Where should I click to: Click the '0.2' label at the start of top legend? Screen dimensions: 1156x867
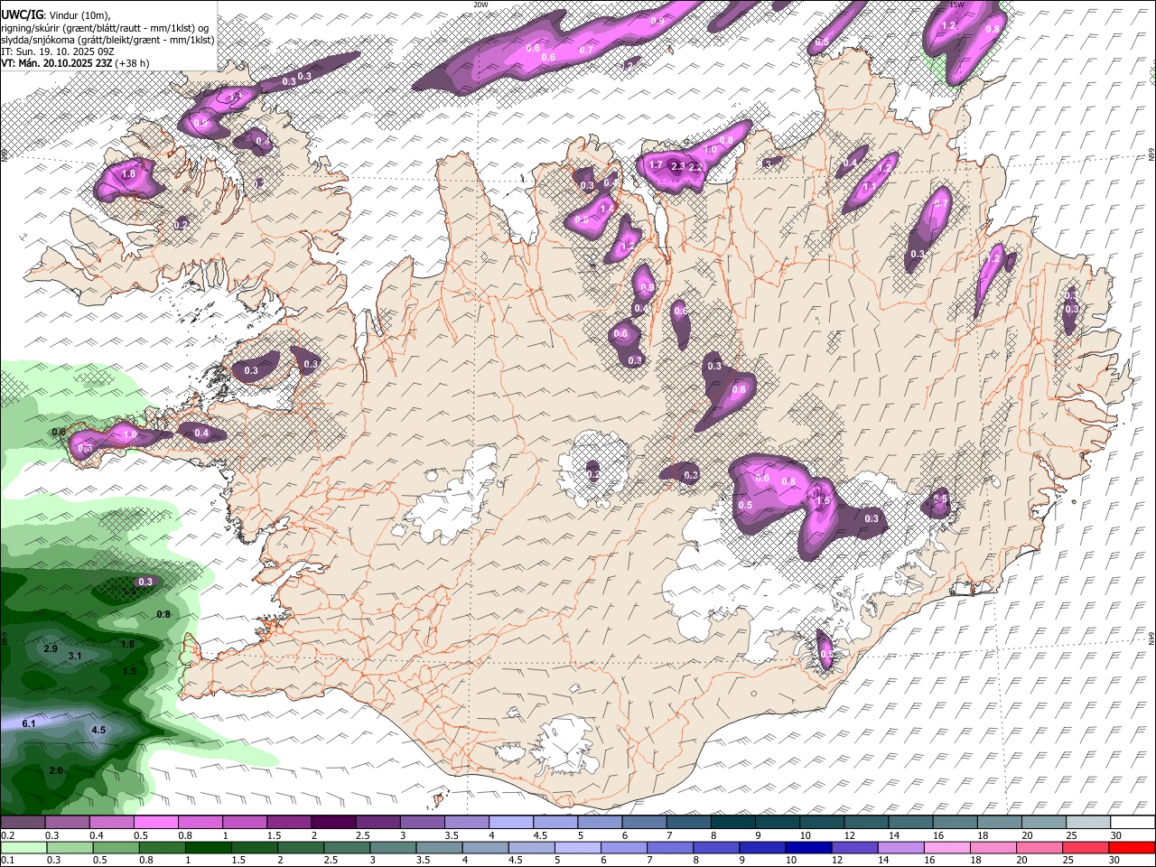[x=6, y=835]
